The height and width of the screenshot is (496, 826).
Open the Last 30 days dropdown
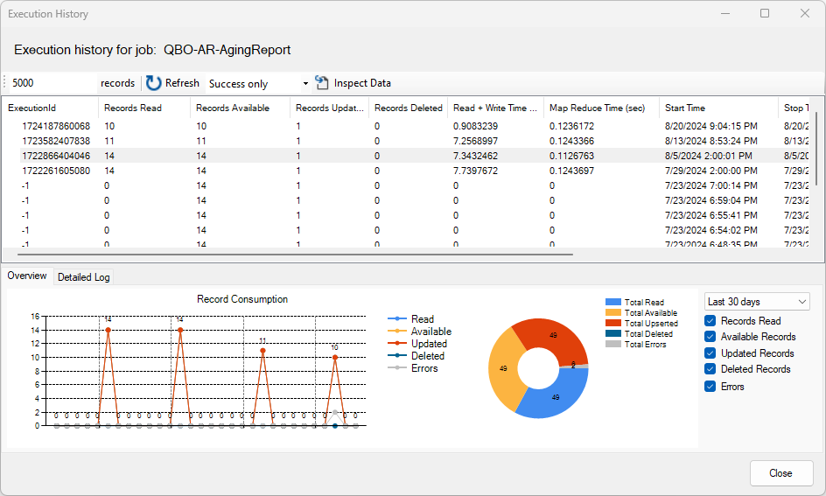[757, 302]
